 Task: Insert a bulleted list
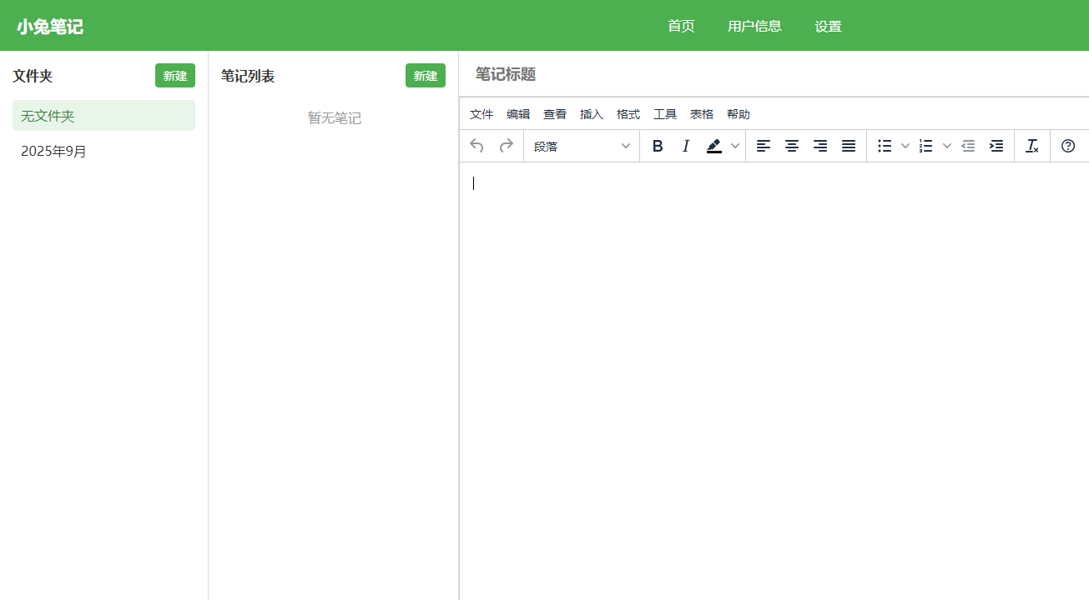[x=885, y=146]
